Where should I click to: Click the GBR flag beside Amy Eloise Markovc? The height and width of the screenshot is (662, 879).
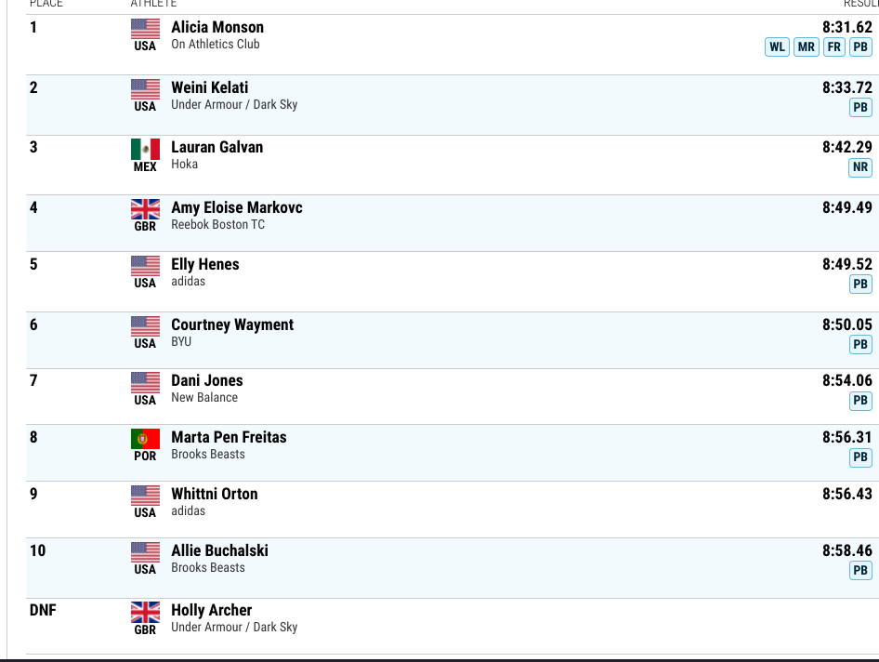(x=145, y=209)
